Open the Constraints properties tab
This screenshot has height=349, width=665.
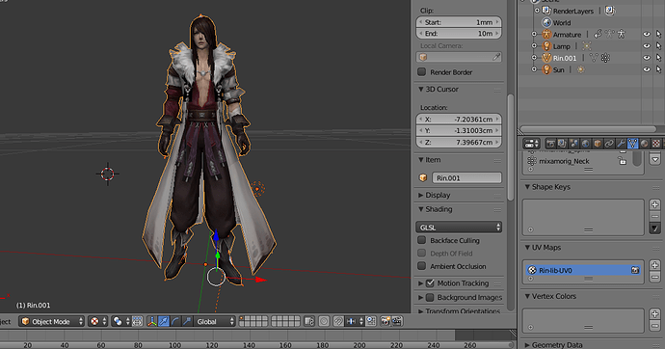click(x=609, y=144)
